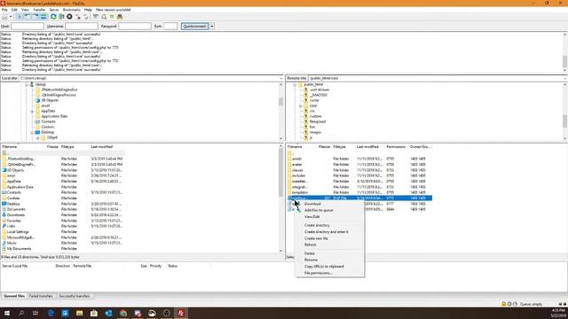
Task: Toggle the process queue toolbar icon
Action: [x=61, y=17]
